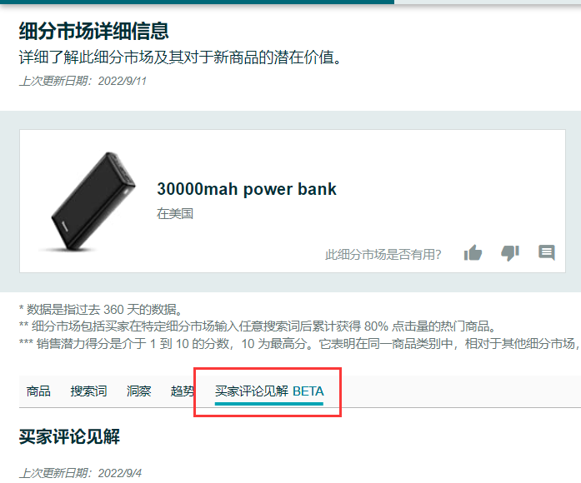
Task: Click the 此细分市场是否有用? prompt text
Action: pyautogui.click(x=383, y=254)
